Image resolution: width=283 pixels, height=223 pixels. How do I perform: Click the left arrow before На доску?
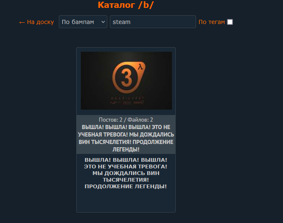click(22, 22)
